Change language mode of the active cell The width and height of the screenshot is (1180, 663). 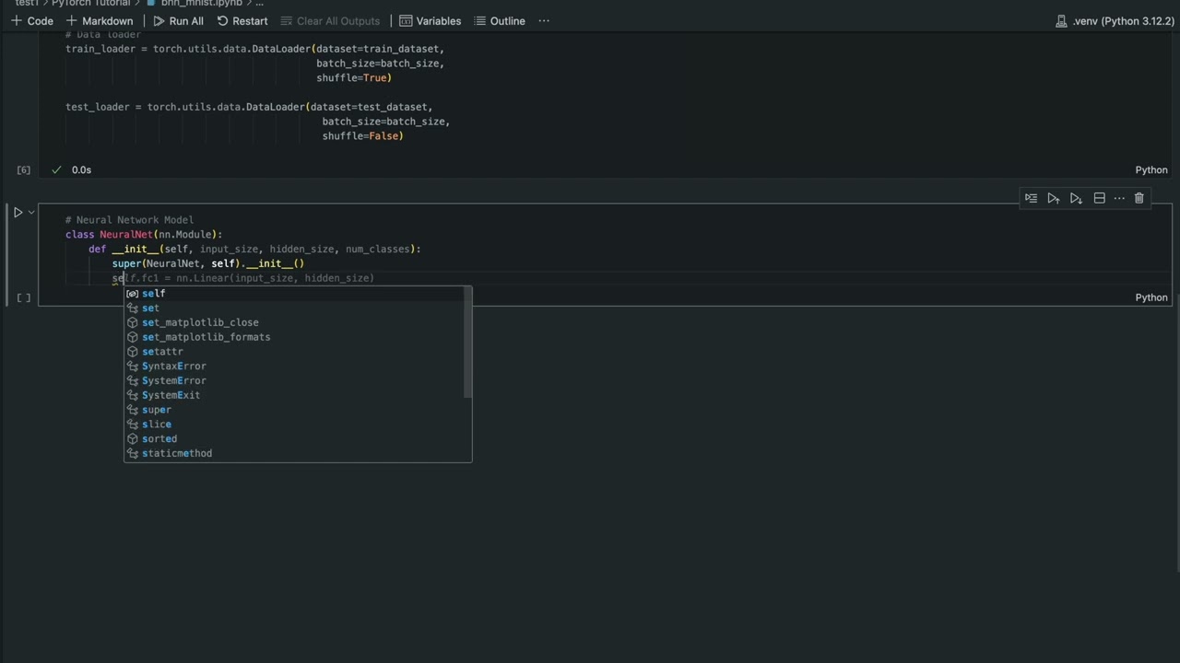click(1150, 297)
